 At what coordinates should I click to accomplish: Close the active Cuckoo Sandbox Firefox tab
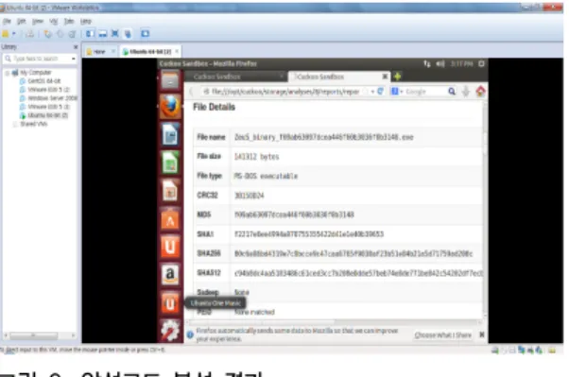(x=385, y=77)
